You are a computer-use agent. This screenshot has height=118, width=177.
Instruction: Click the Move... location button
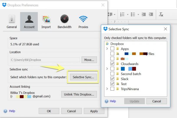tap(89, 60)
